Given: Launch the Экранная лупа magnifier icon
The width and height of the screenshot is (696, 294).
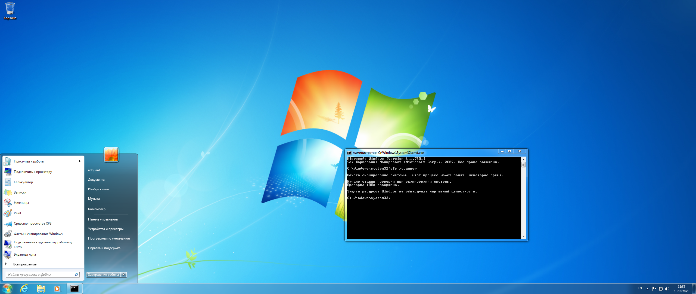Looking at the screenshot, I should pyautogui.click(x=7, y=255).
